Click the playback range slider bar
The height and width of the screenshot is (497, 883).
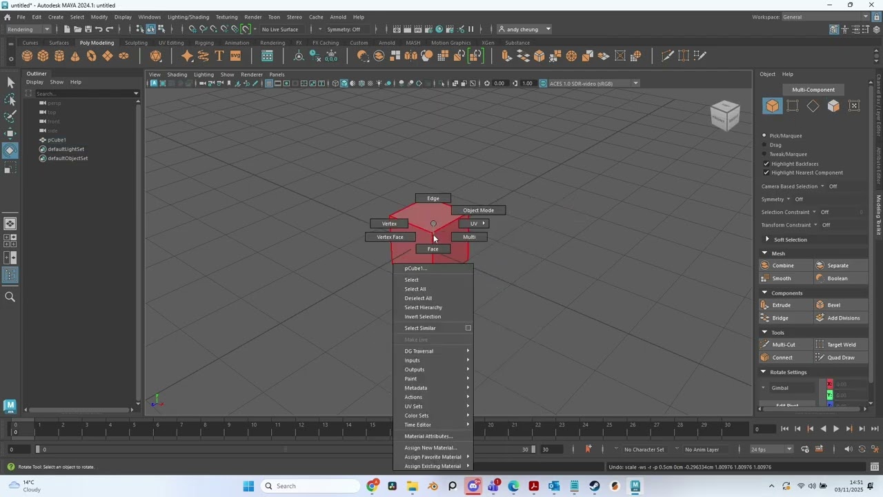pyautogui.click(x=285, y=449)
